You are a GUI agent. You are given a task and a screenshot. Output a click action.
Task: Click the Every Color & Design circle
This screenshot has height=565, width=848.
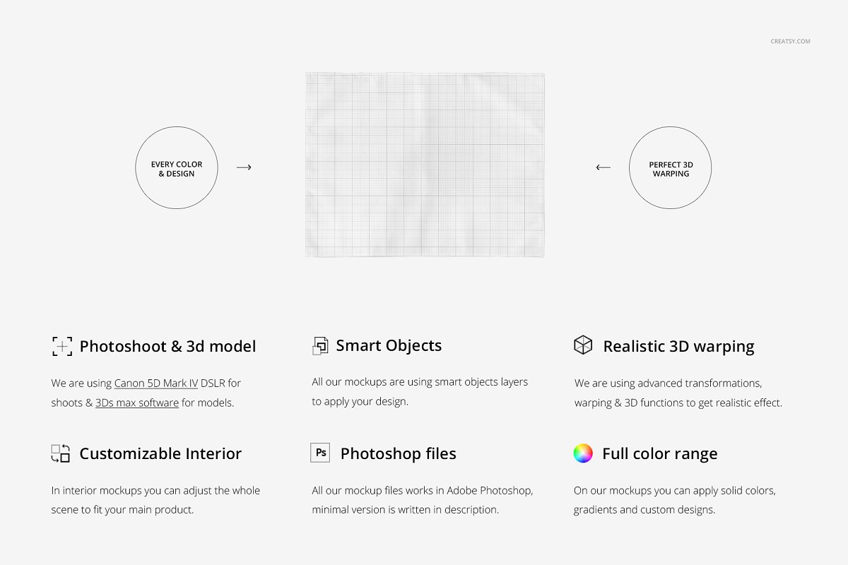coord(177,168)
